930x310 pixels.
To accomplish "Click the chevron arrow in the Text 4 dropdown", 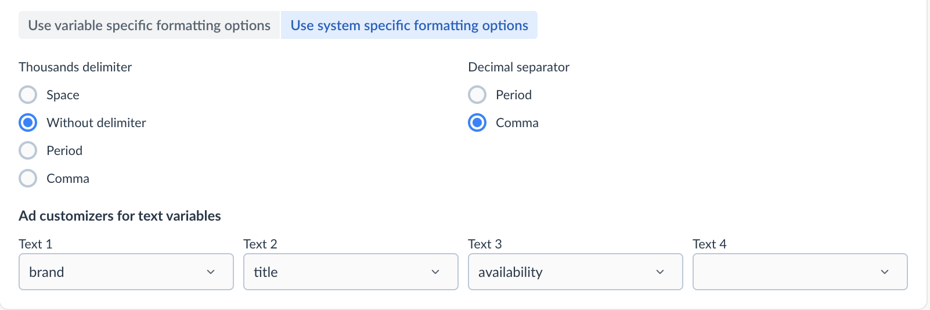I will click(x=885, y=272).
